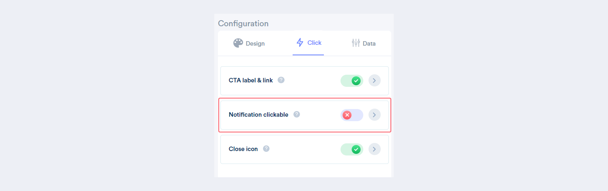
Task: Disable the CTA label & link toggle
Action: [351, 81]
